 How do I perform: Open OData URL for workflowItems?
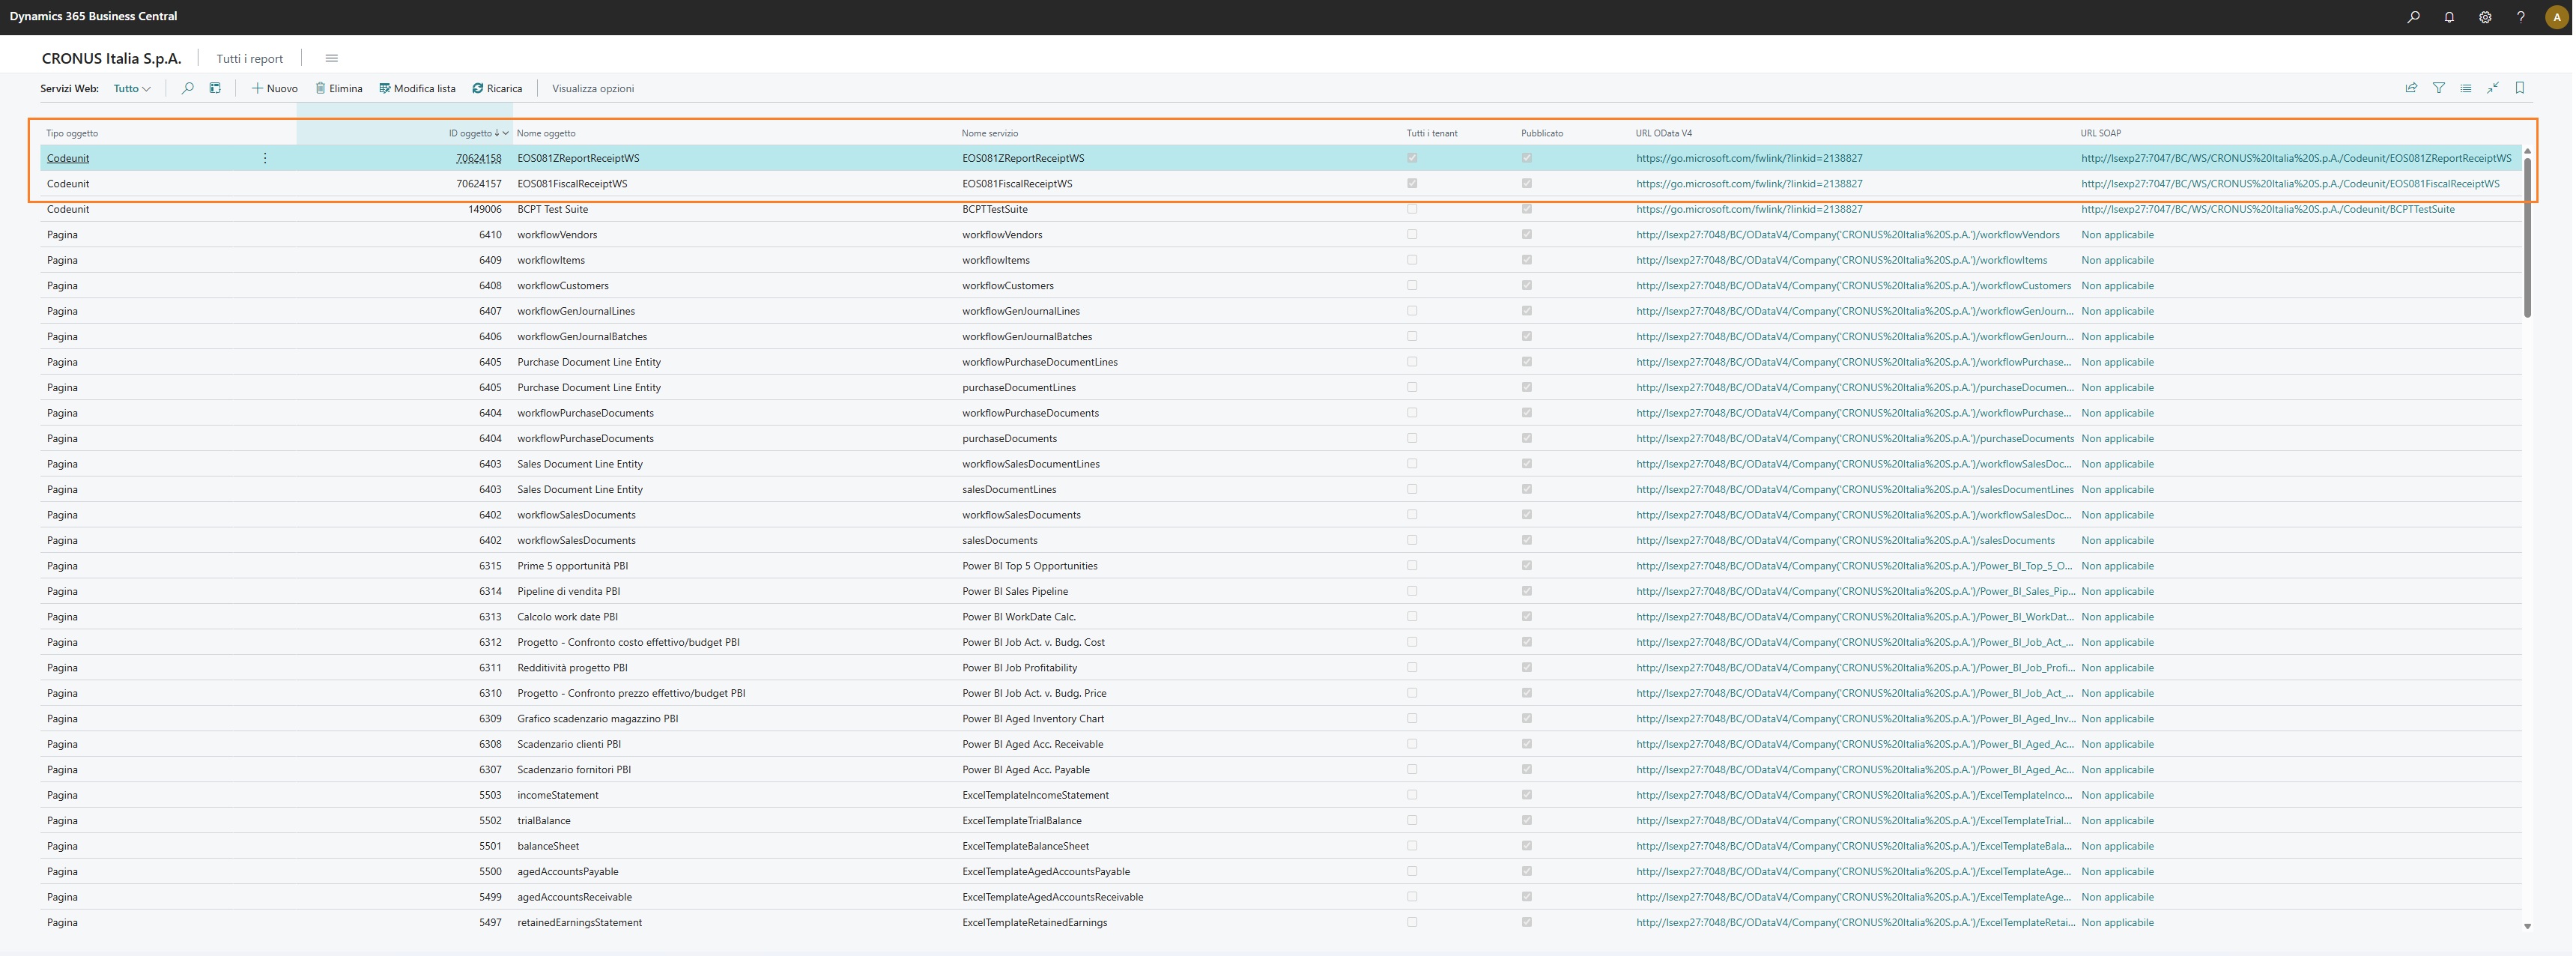click(x=1841, y=260)
